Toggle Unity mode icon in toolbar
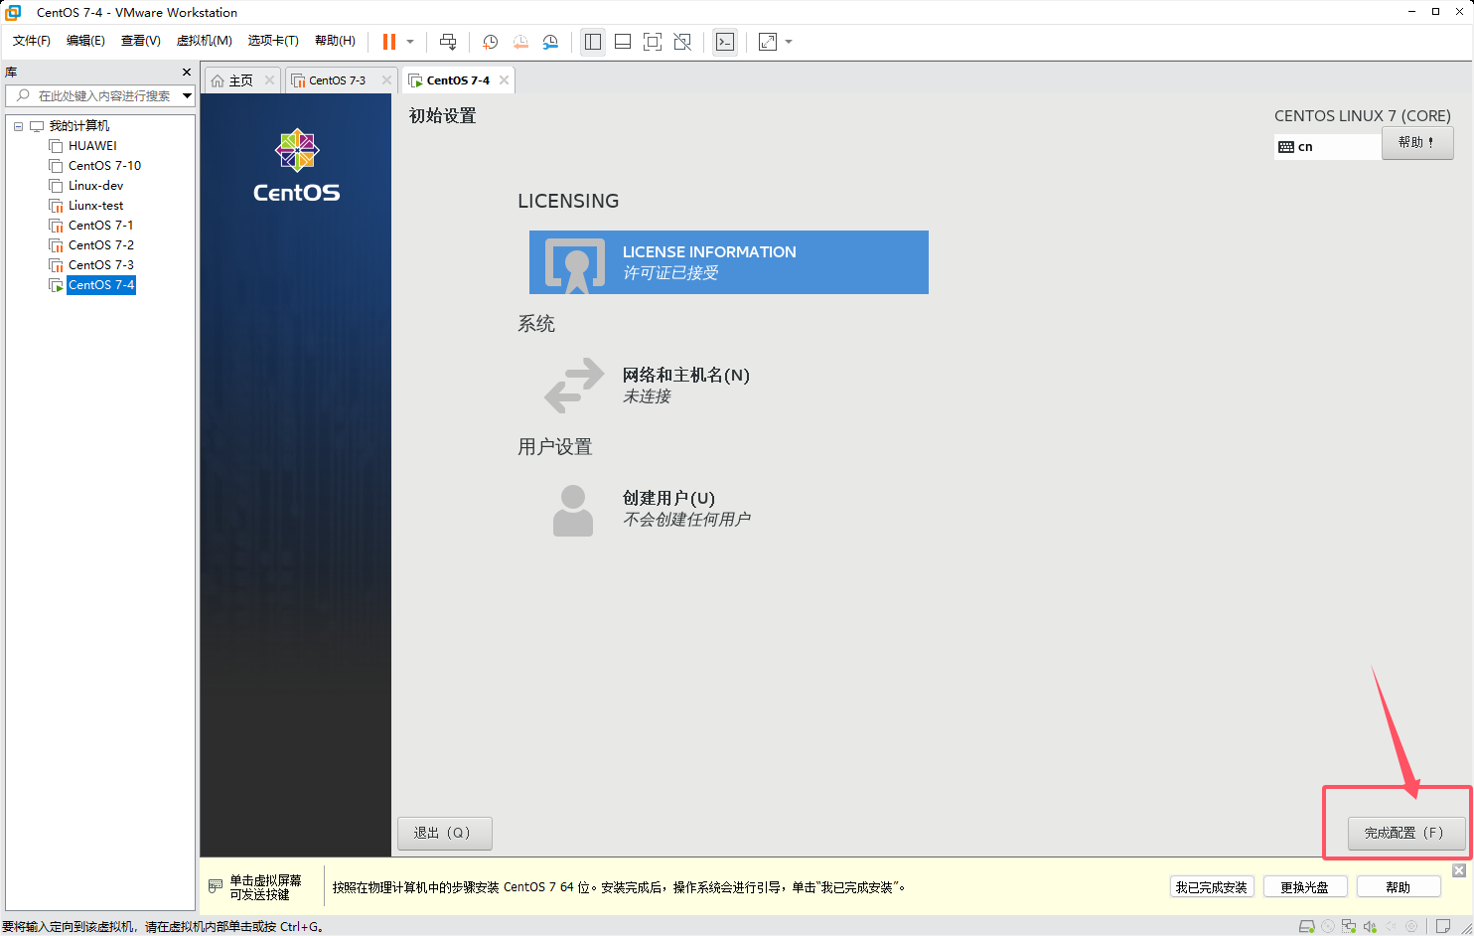This screenshot has width=1474, height=936. 682,42
